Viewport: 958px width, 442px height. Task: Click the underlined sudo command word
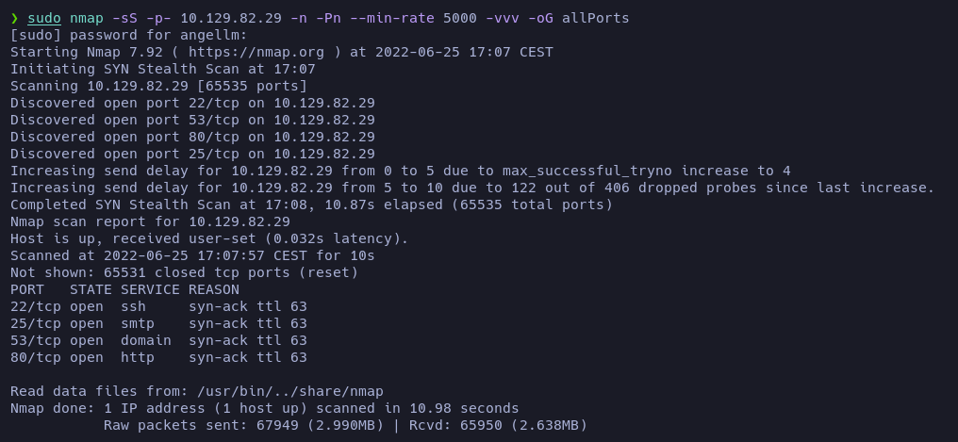click(x=44, y=18)
